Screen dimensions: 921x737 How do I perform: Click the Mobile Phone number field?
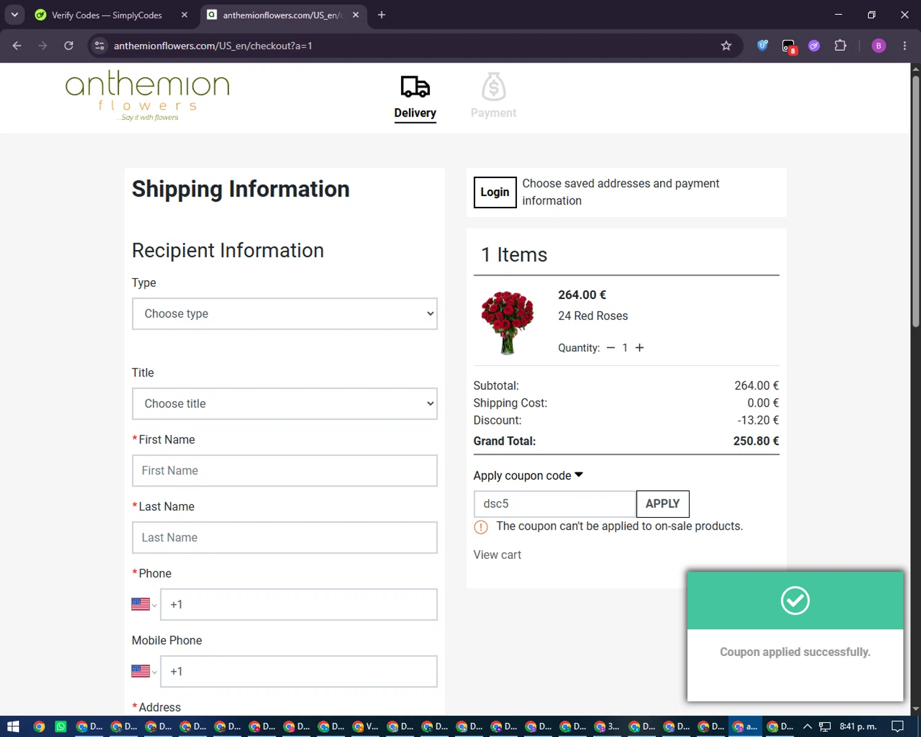click(299, 671)
